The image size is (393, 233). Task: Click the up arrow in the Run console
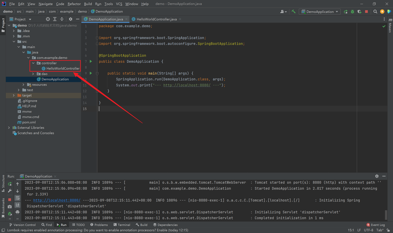[x=18, y=184]
